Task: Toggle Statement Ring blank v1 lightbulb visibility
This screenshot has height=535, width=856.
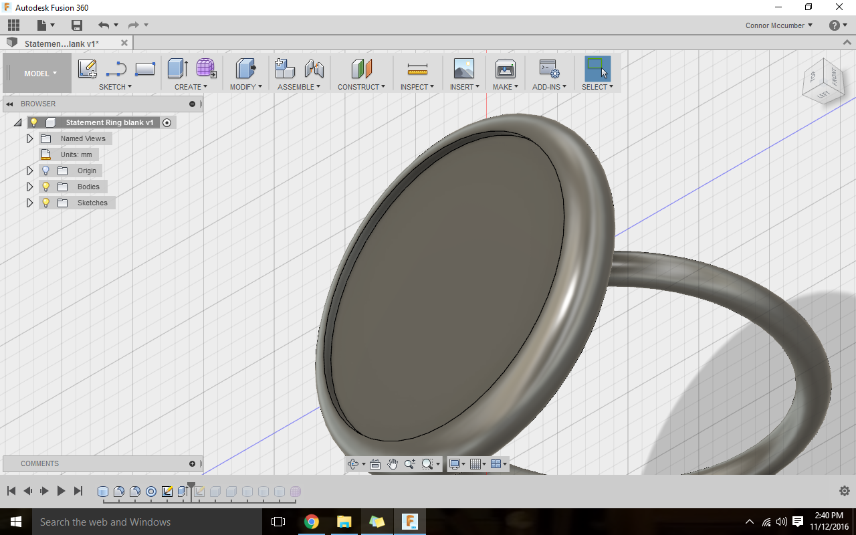Action: (33, 122)
